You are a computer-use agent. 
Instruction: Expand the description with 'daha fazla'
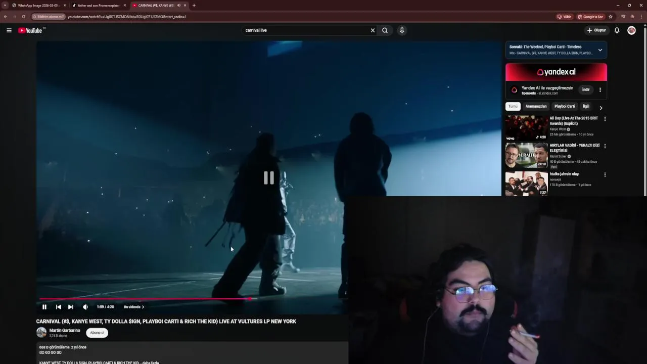point(150,362)
